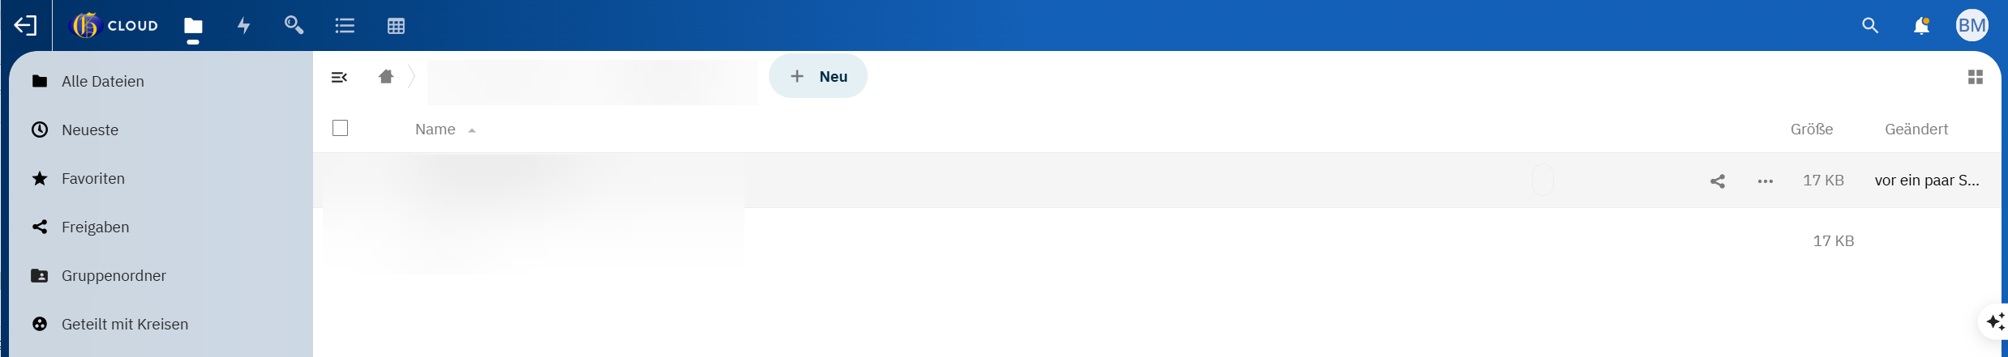Open the Files app folder icon

pos(193,26)
